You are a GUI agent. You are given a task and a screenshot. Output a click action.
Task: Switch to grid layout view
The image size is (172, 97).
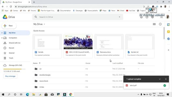[x=154, y=24]
